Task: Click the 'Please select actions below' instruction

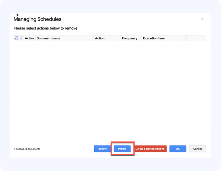Action: pyautogui.click(x=46, y=28)
